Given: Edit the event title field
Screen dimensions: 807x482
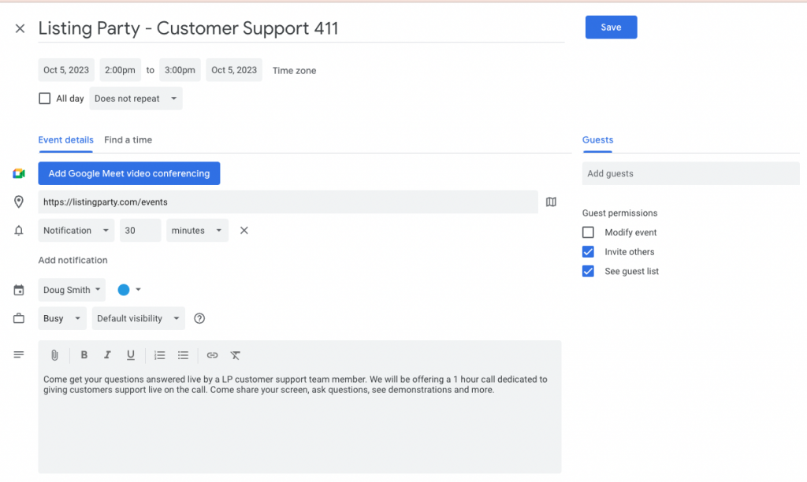Looking at the screenshot, I should point(302,29).
